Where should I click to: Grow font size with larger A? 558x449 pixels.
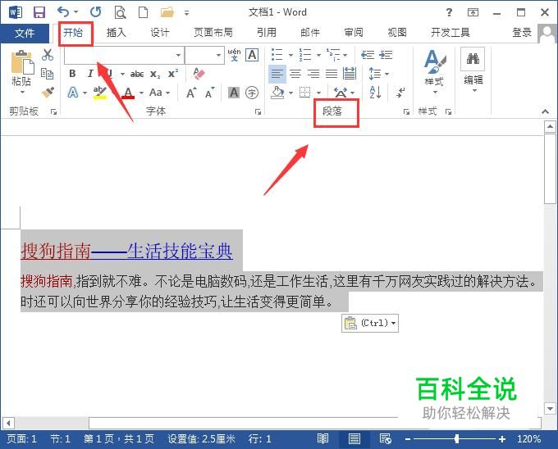(191, 93)
